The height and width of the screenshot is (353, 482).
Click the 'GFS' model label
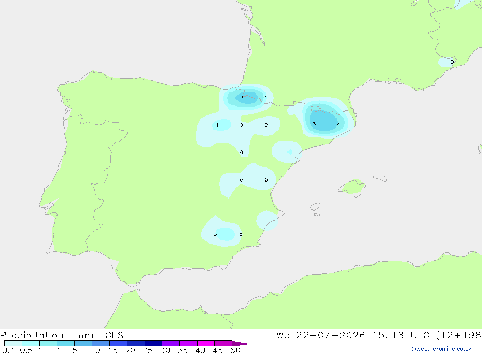coord(114,335)
